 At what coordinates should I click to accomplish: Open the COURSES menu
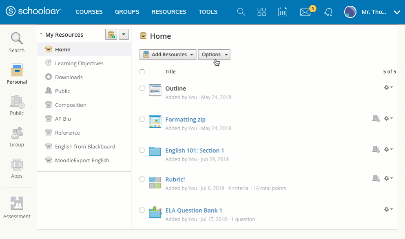pyautogui.click(x=89, y=12)
